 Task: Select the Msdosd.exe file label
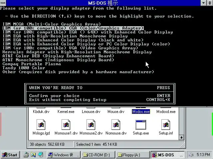point(166,112)
